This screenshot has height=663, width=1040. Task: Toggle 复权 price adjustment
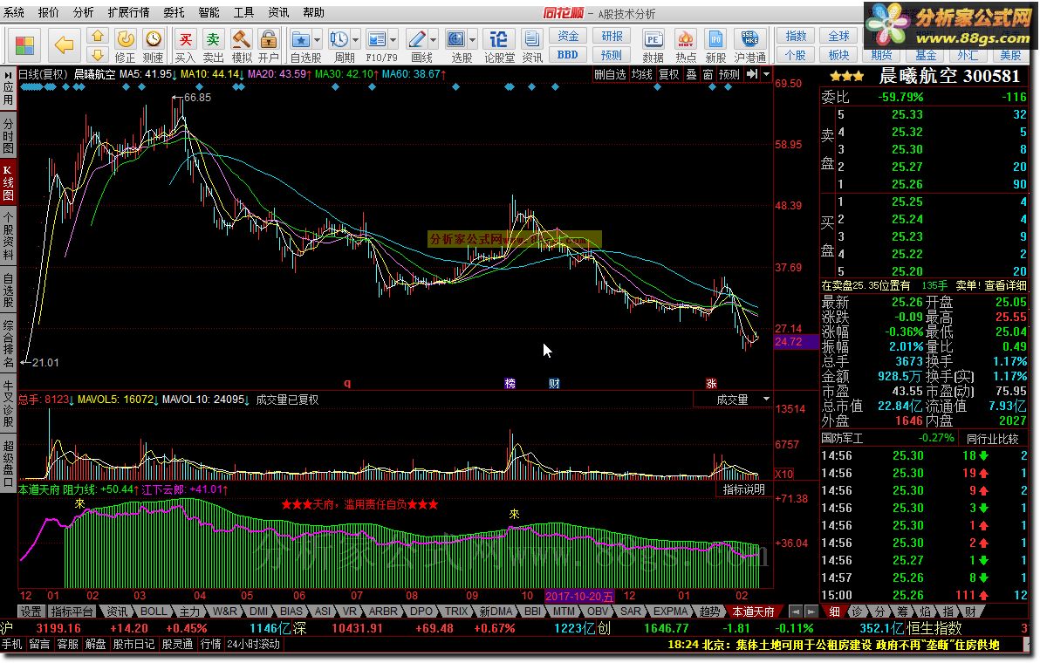click(668, 74)
